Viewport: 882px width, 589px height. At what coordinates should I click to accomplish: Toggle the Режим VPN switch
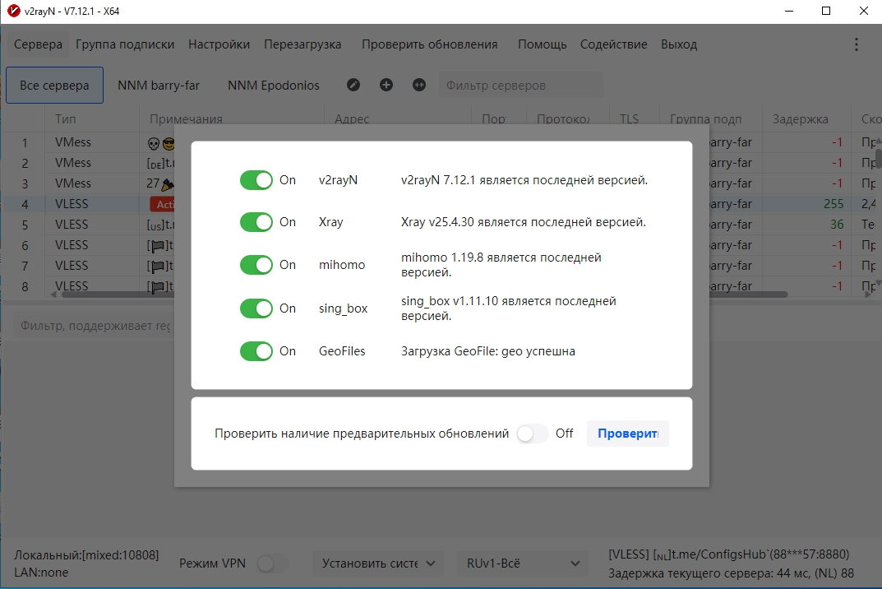click(x=273, y=563)
